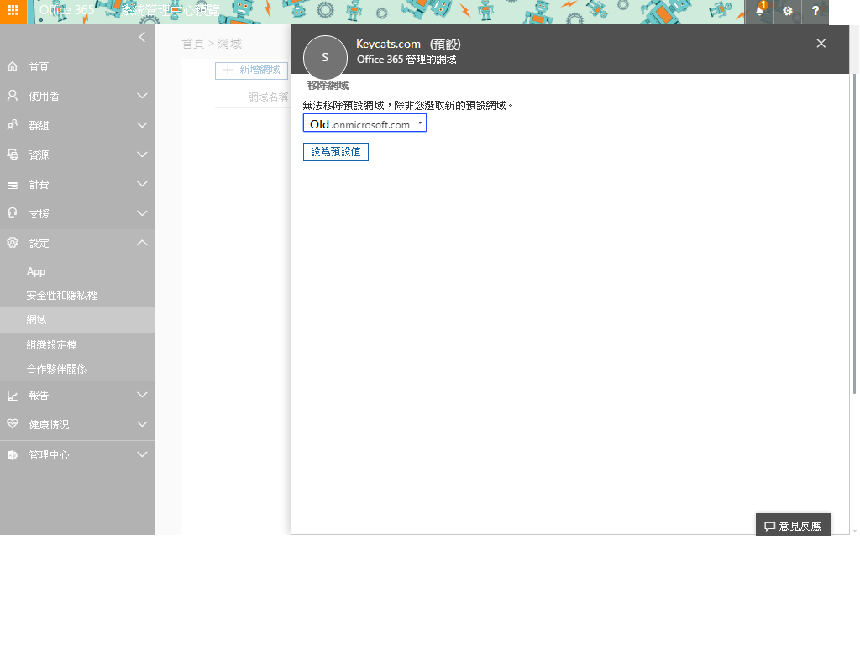This screenshot has width=860, height=645.
Task: Expand the 資源 menu chevron
Action: 142,155
